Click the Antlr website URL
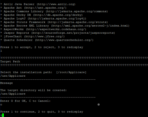Viewport: 148px width, 117px height. (x=56, y=4)
